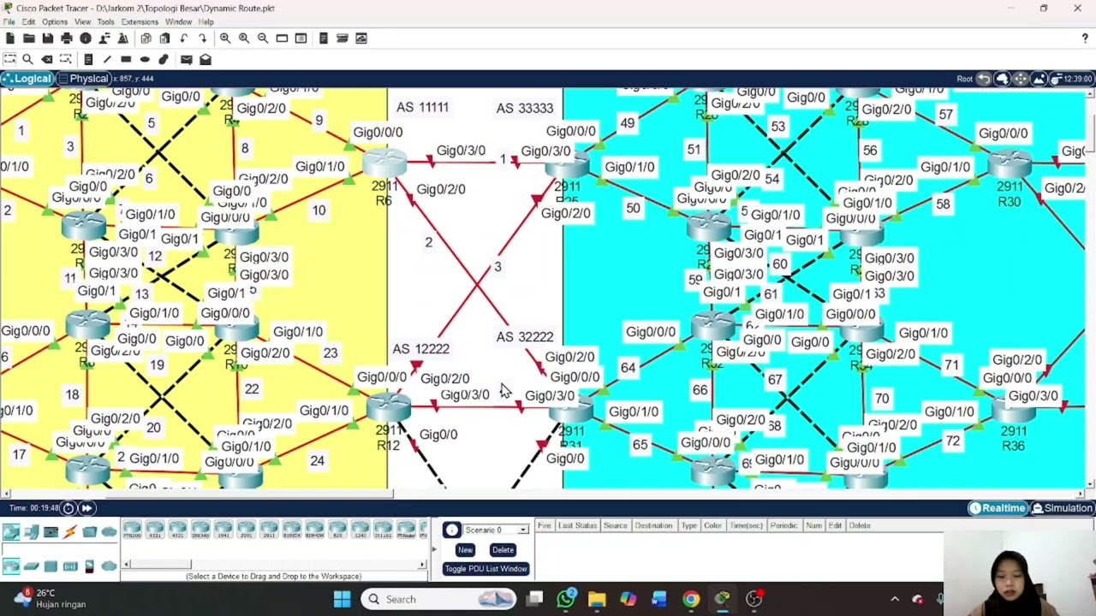This screenshot has height=616, width=1096.
Task: Switch to Logical workspace view
Action: tap(27, 79)
